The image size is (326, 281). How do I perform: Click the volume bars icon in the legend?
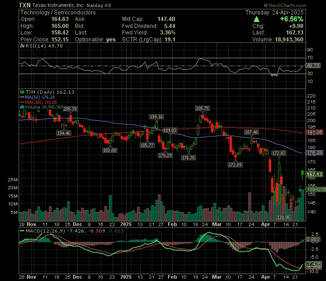[x=22, y=107]
